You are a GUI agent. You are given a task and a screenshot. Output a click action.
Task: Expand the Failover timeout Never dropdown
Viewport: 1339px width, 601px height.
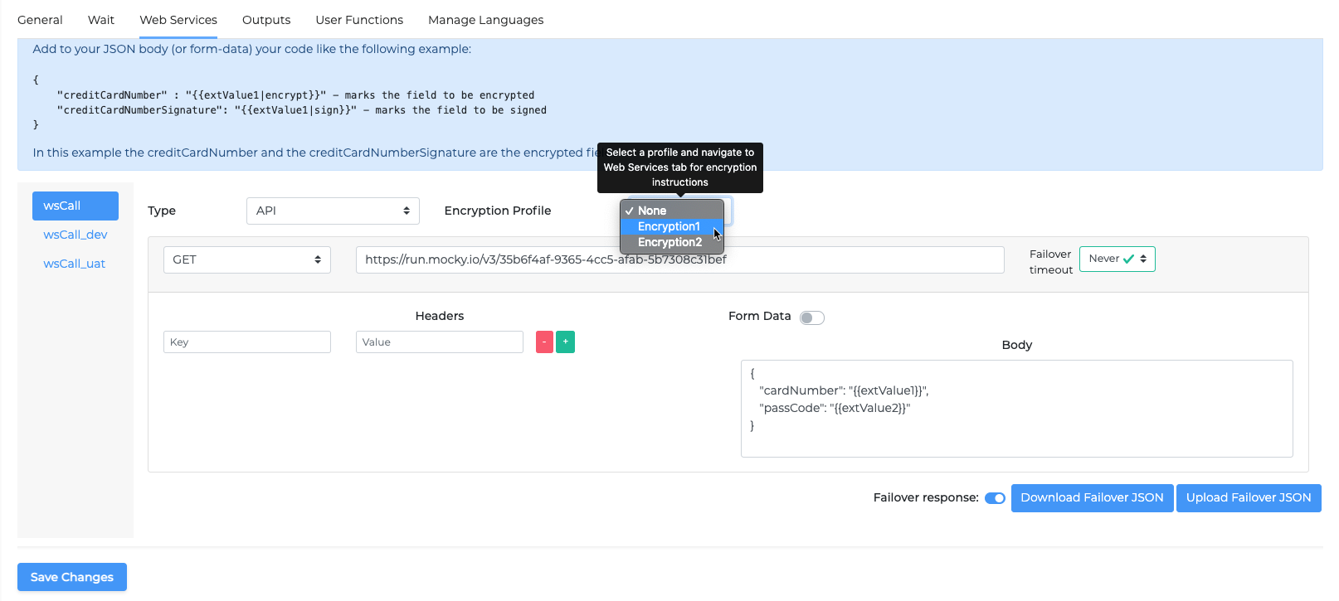click(1117, 259)
